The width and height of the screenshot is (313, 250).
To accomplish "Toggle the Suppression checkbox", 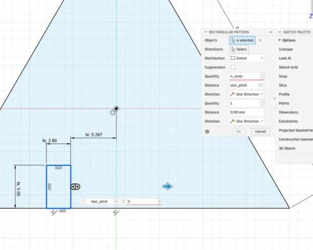I will 233,67.
